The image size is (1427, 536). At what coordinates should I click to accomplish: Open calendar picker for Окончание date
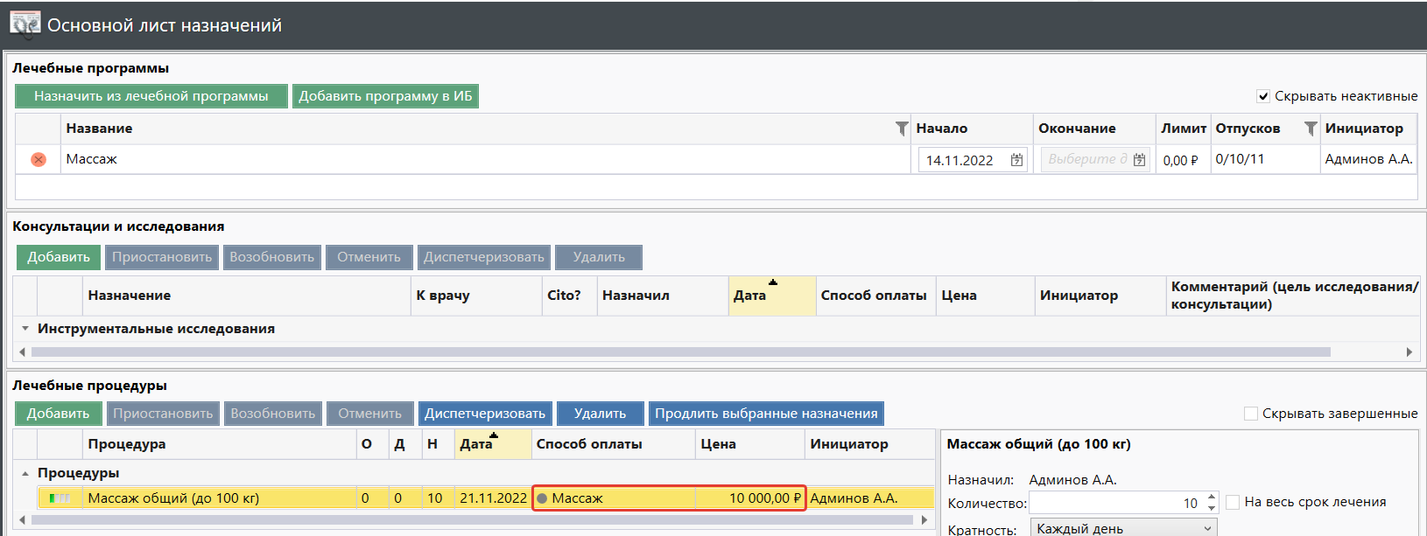(x=1139, y=160)
